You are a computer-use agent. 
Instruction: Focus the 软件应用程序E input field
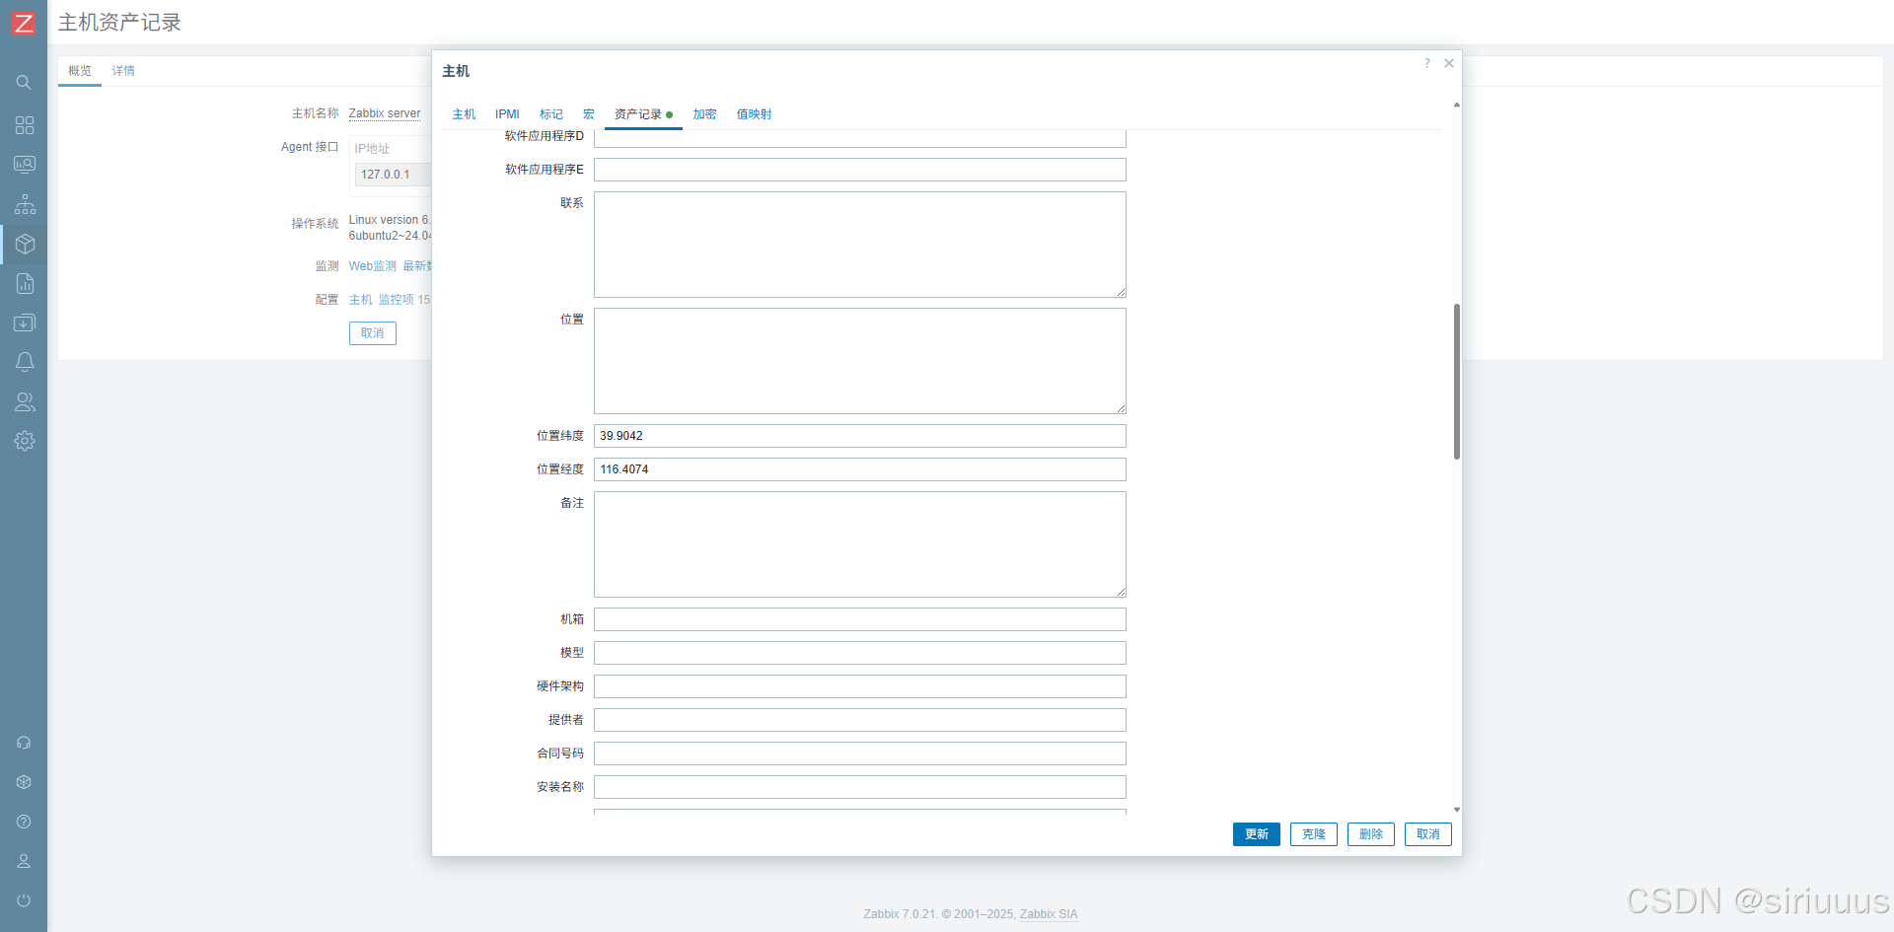pos(860,170)
